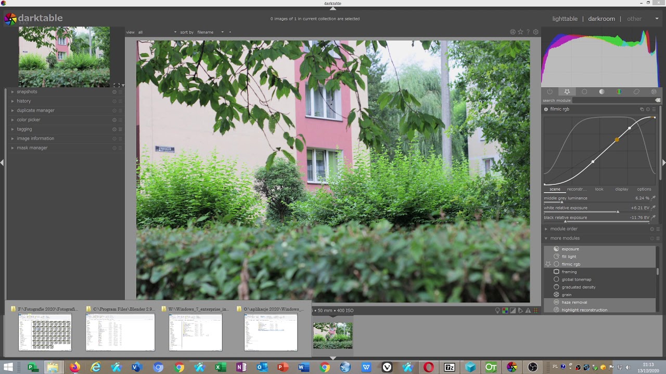Toggle graduated density module in list
The width and height of the screenshot is (666, 374).
(600, 287)
